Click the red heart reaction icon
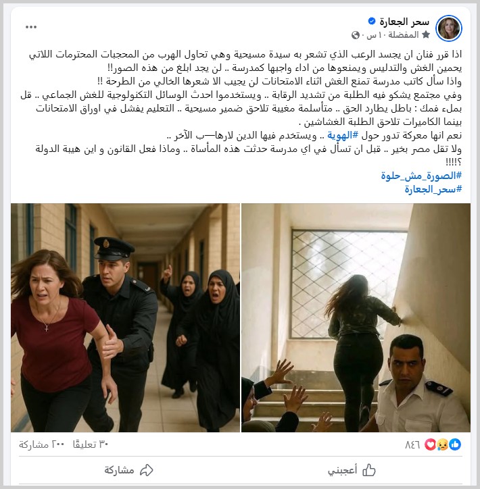 coord(431,444)
